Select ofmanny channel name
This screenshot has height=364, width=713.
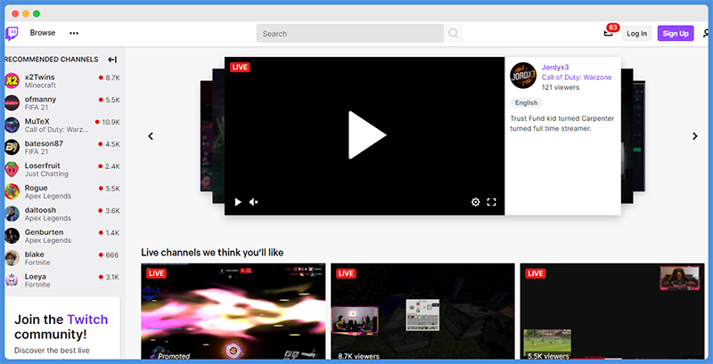pyautogui.click(x=40, y=100)
